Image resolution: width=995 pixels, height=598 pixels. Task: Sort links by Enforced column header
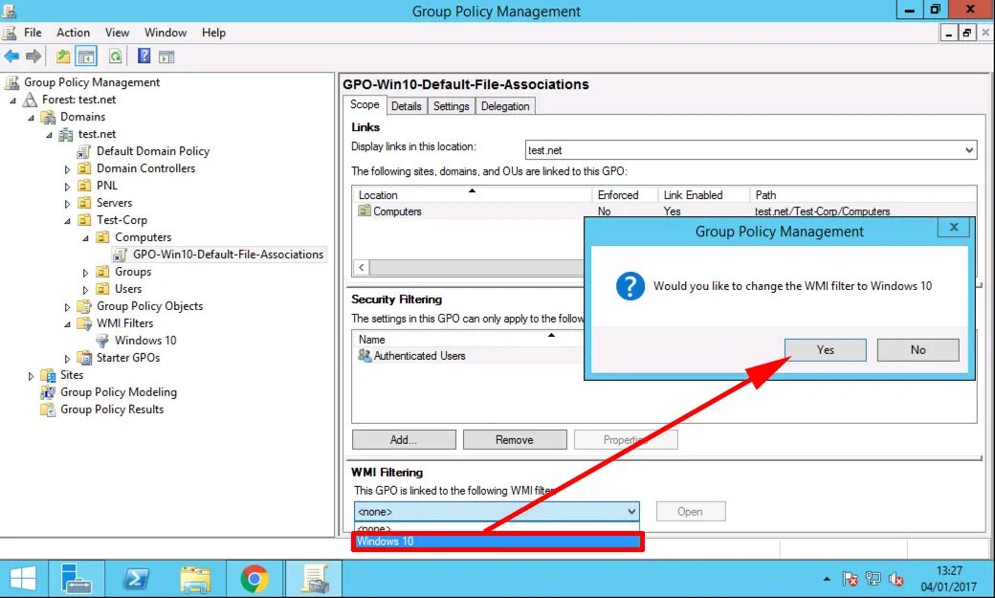[625, 195]
